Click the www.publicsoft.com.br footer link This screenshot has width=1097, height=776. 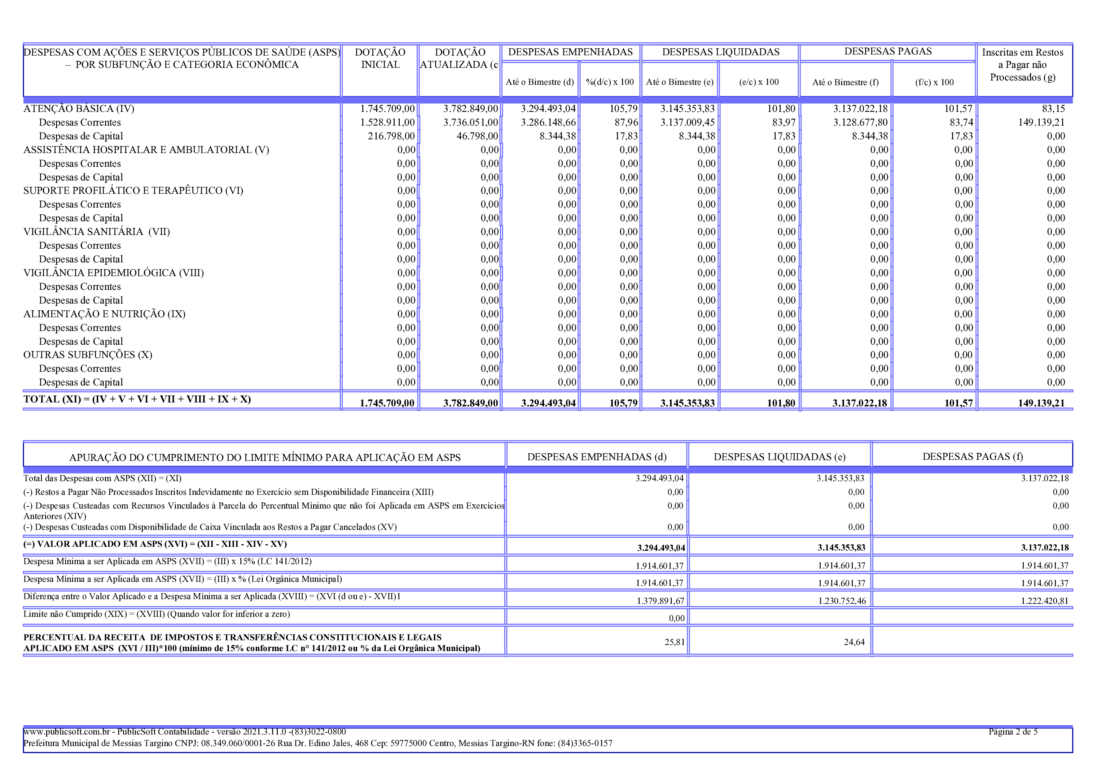coord(66,732)
